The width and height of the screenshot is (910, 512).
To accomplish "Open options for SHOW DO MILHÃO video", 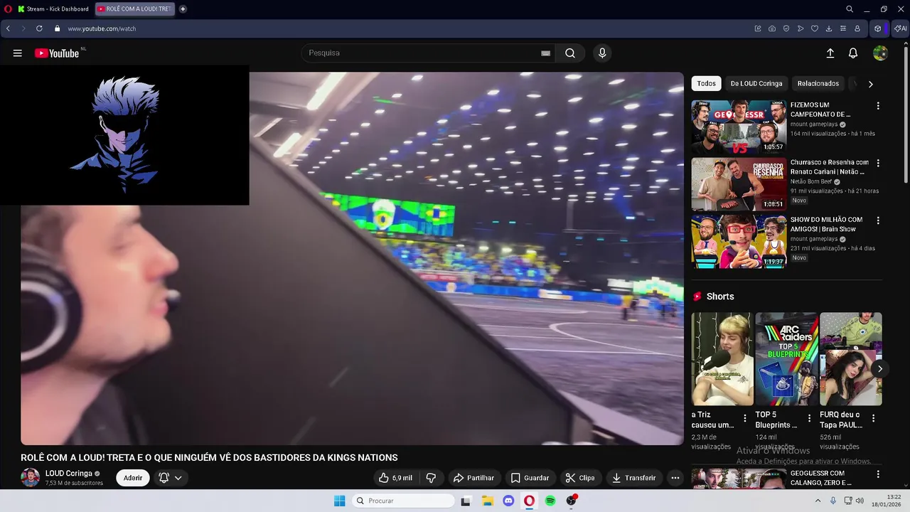I will [x=877, y=220].
